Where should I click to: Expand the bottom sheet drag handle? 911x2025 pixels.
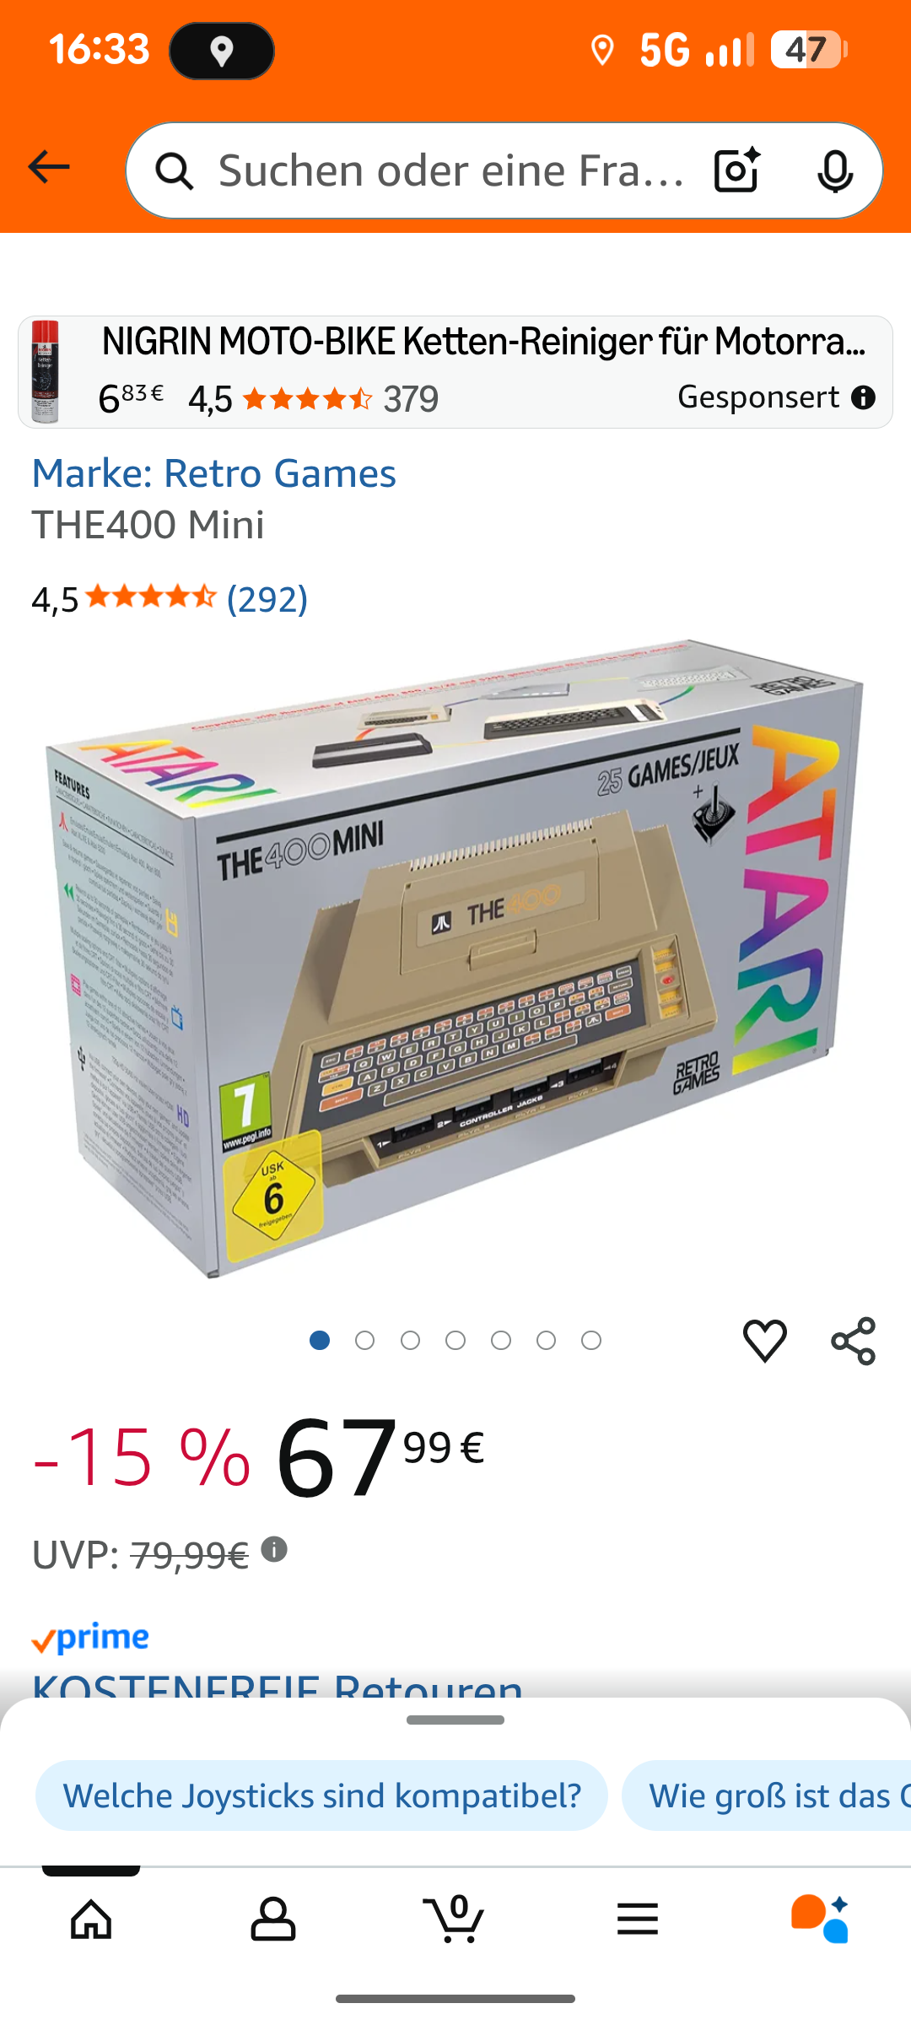tap(455, 1720)
